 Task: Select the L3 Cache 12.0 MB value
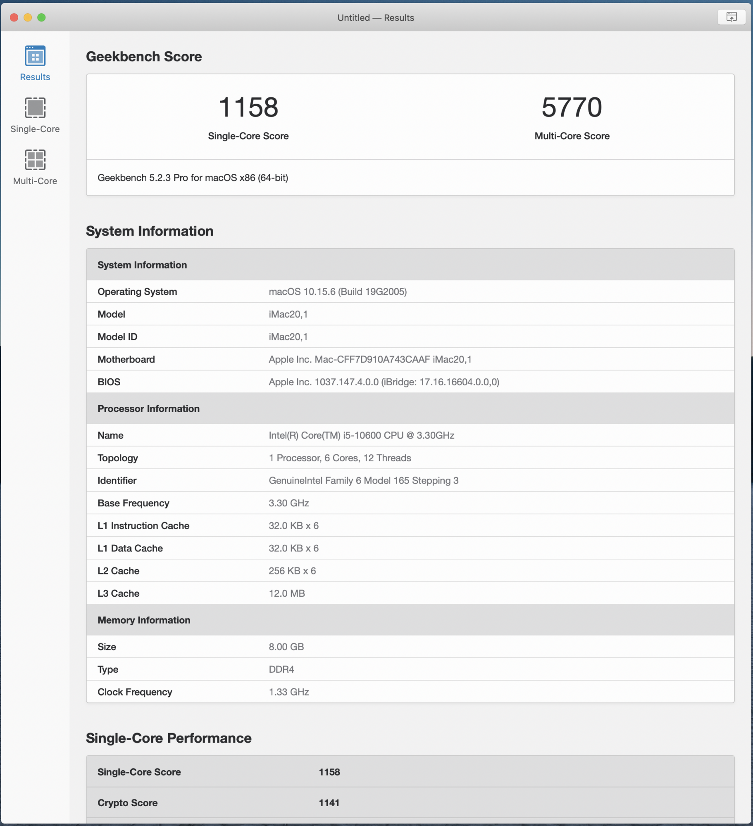coord(286,593)
